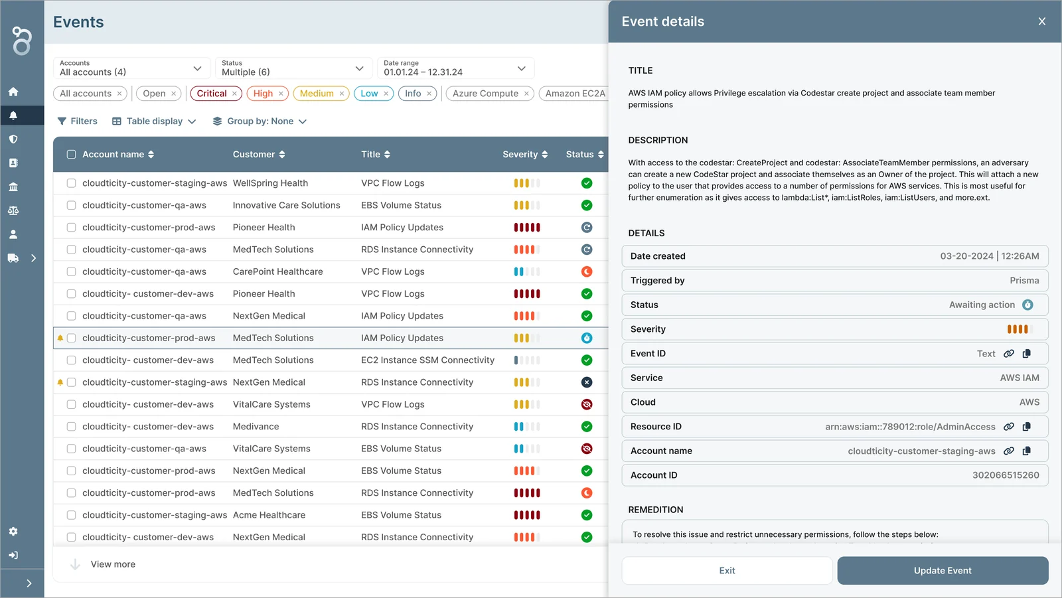
Task: Check the Acme Healthcare row checkbox
Action: tap(71, 515)
